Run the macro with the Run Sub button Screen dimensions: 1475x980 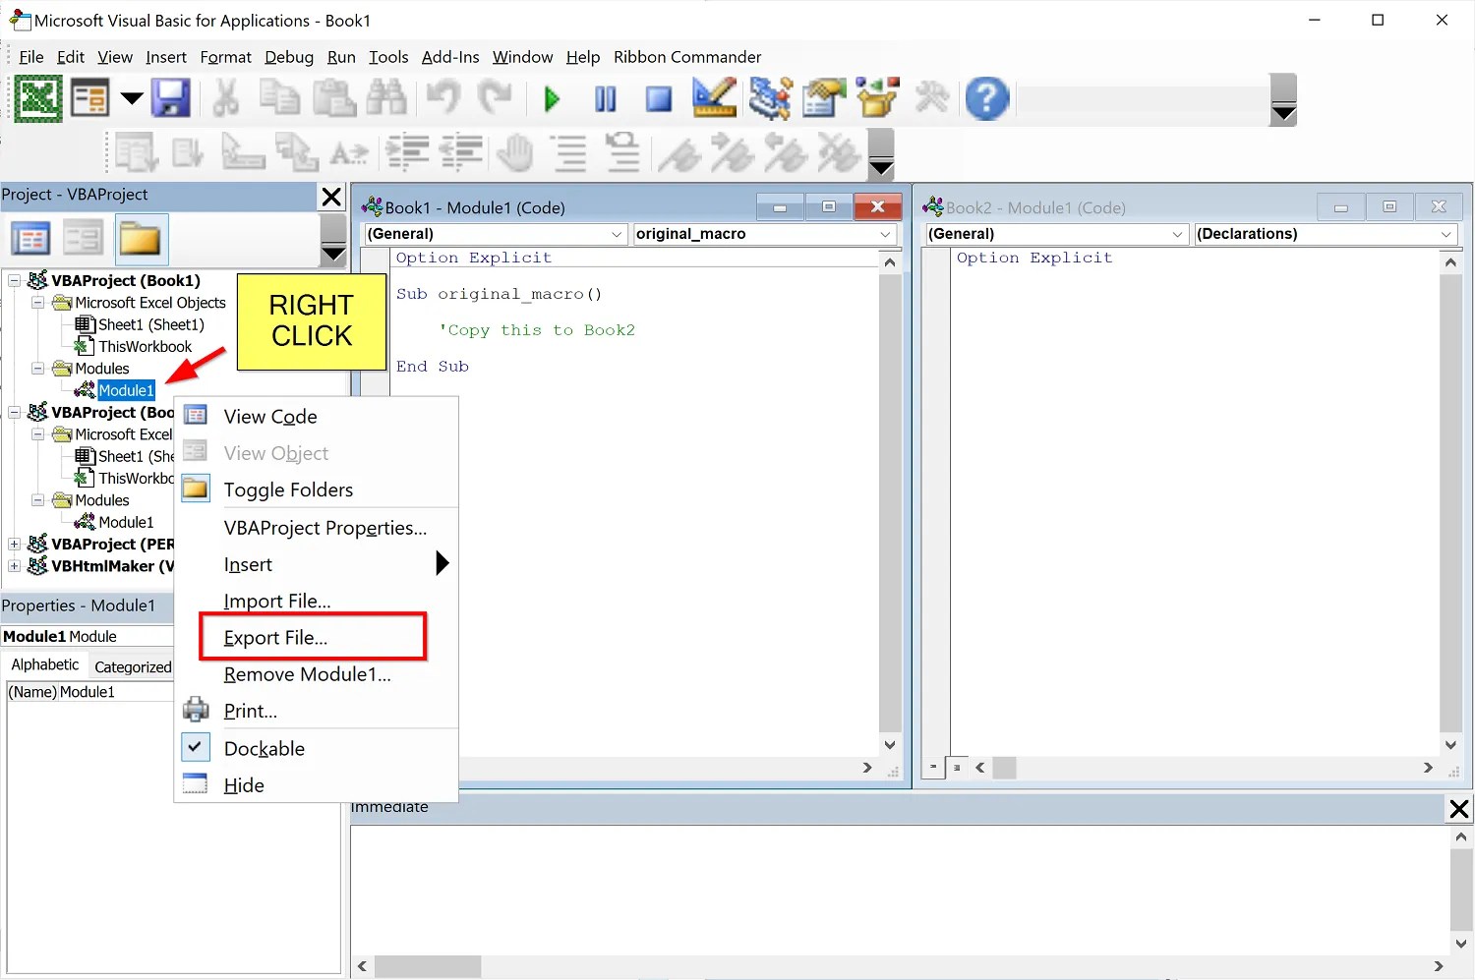552,98
